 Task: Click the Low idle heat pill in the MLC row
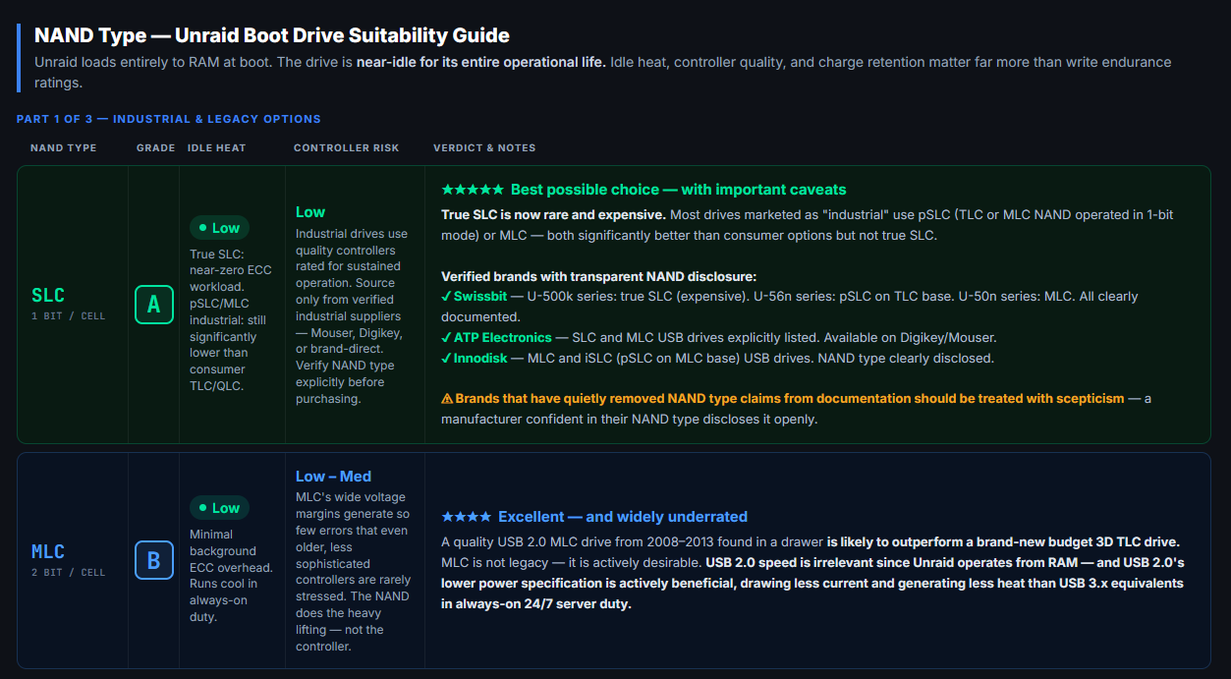pos(219,508)
